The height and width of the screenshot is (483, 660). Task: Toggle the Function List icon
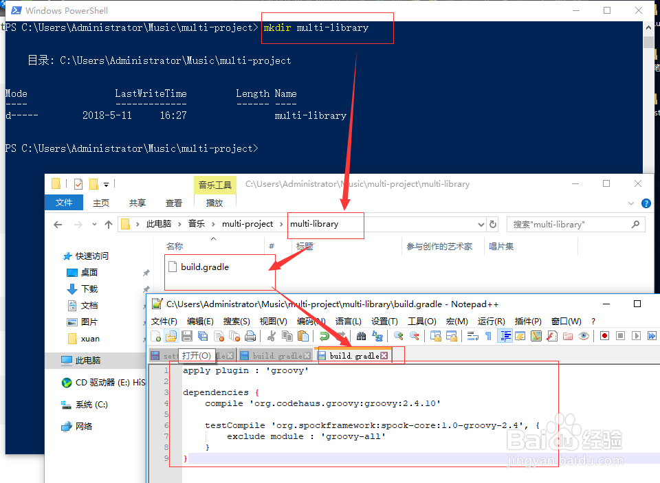tap(552, 336)
